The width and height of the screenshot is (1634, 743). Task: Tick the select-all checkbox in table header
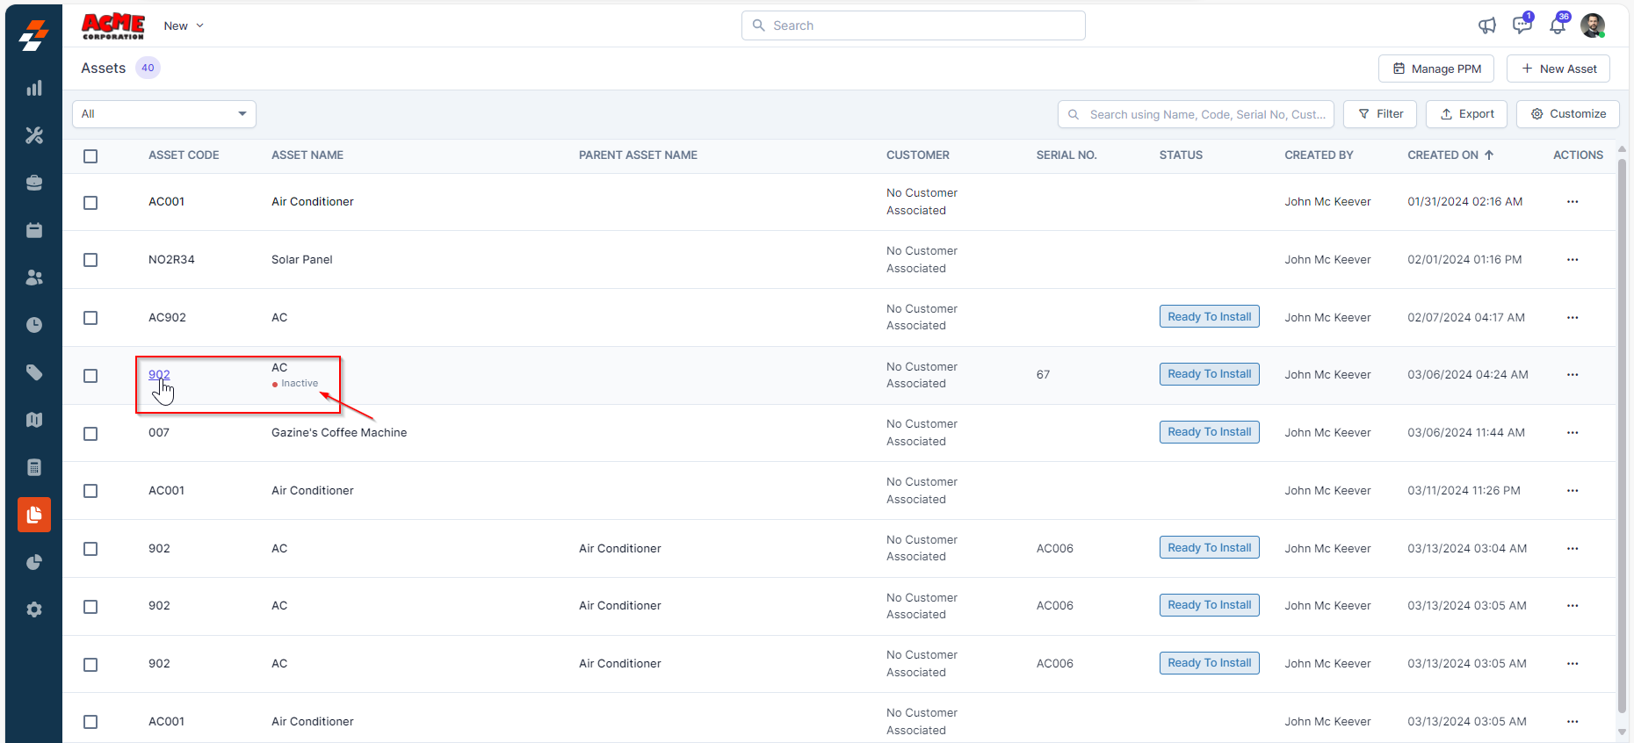pos(90,156)
